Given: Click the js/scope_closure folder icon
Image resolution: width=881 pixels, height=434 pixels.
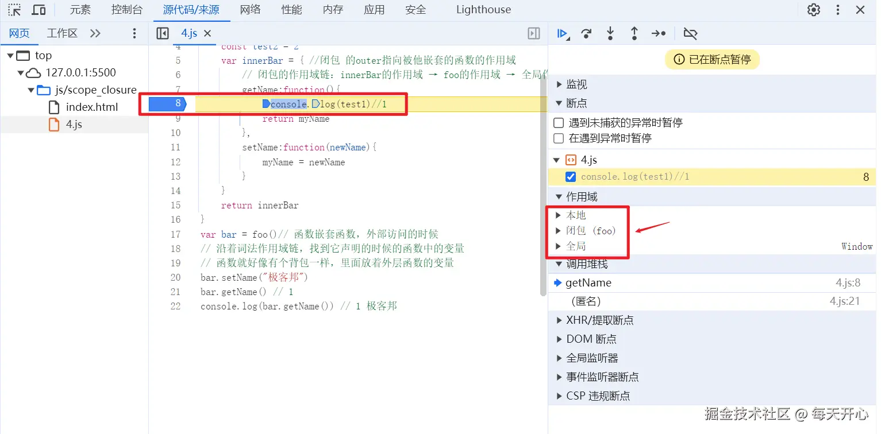Looking at the screenshot, I should [43, 90].
